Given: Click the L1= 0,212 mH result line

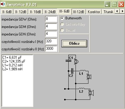Looking at the screenshot, I should (x=12, y=65).
